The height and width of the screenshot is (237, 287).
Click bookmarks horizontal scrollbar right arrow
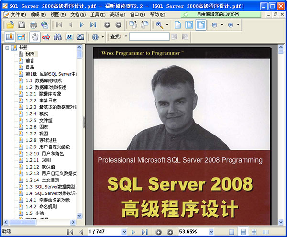click(x=73, y=222)
